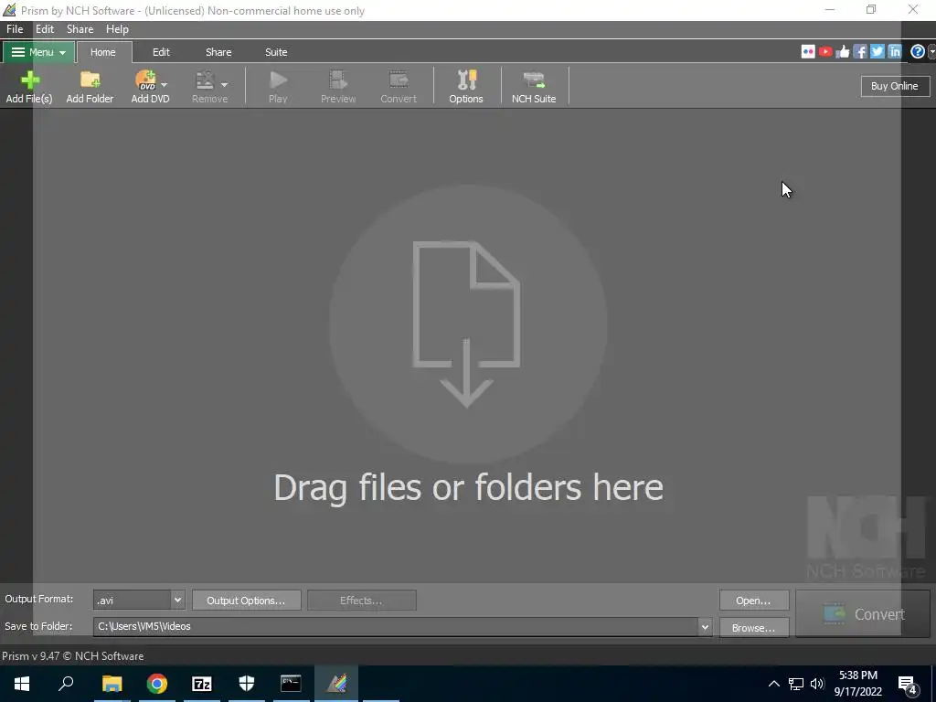The width and height of the screenshot is (936, 702).
Task: Click the blue Help question mark icon
Action: point(918,52)
